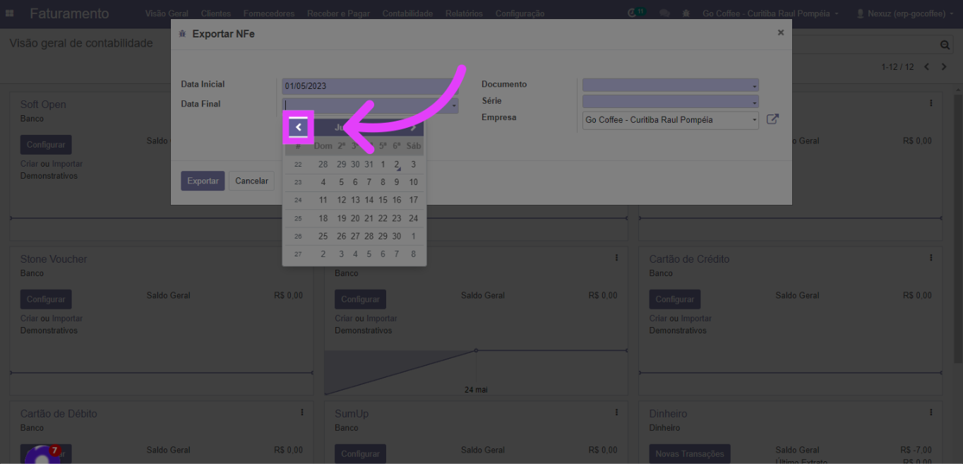Select day 15 in the calendar

[x=383, y=200]
